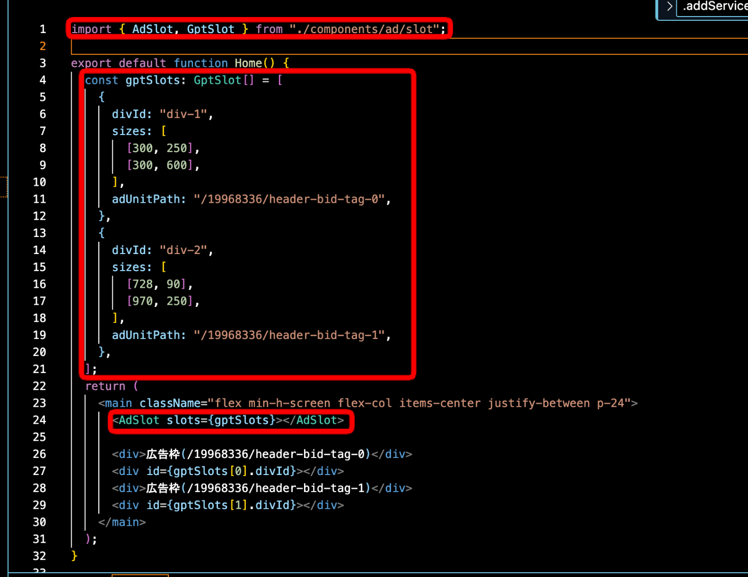
Task: Click the "/19968336/header-bid-tag-0" adUnitPath string
Action: (x=289, y=199)
